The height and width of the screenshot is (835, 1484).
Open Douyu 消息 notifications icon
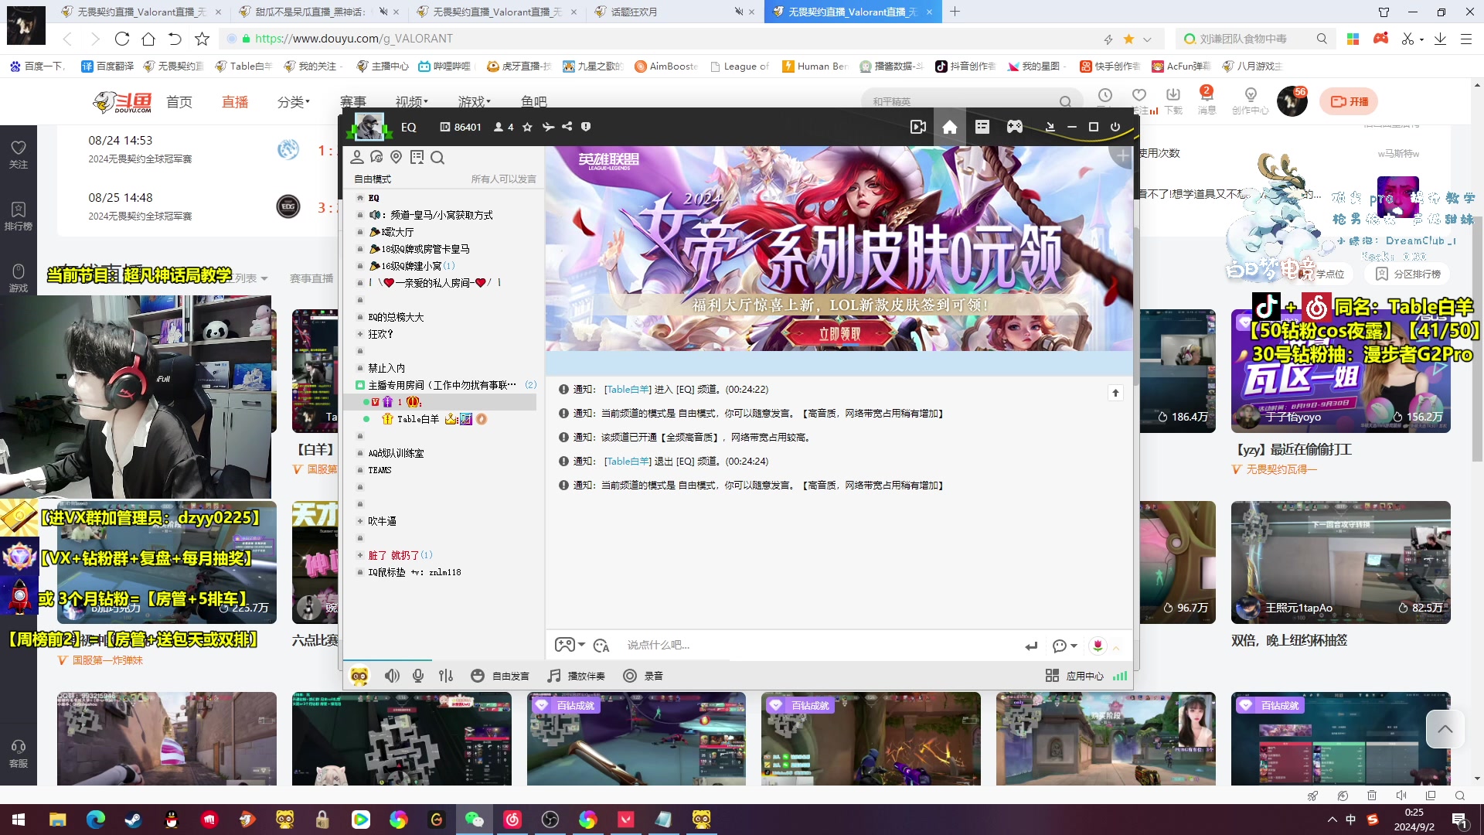click(x=1207, y=101)
